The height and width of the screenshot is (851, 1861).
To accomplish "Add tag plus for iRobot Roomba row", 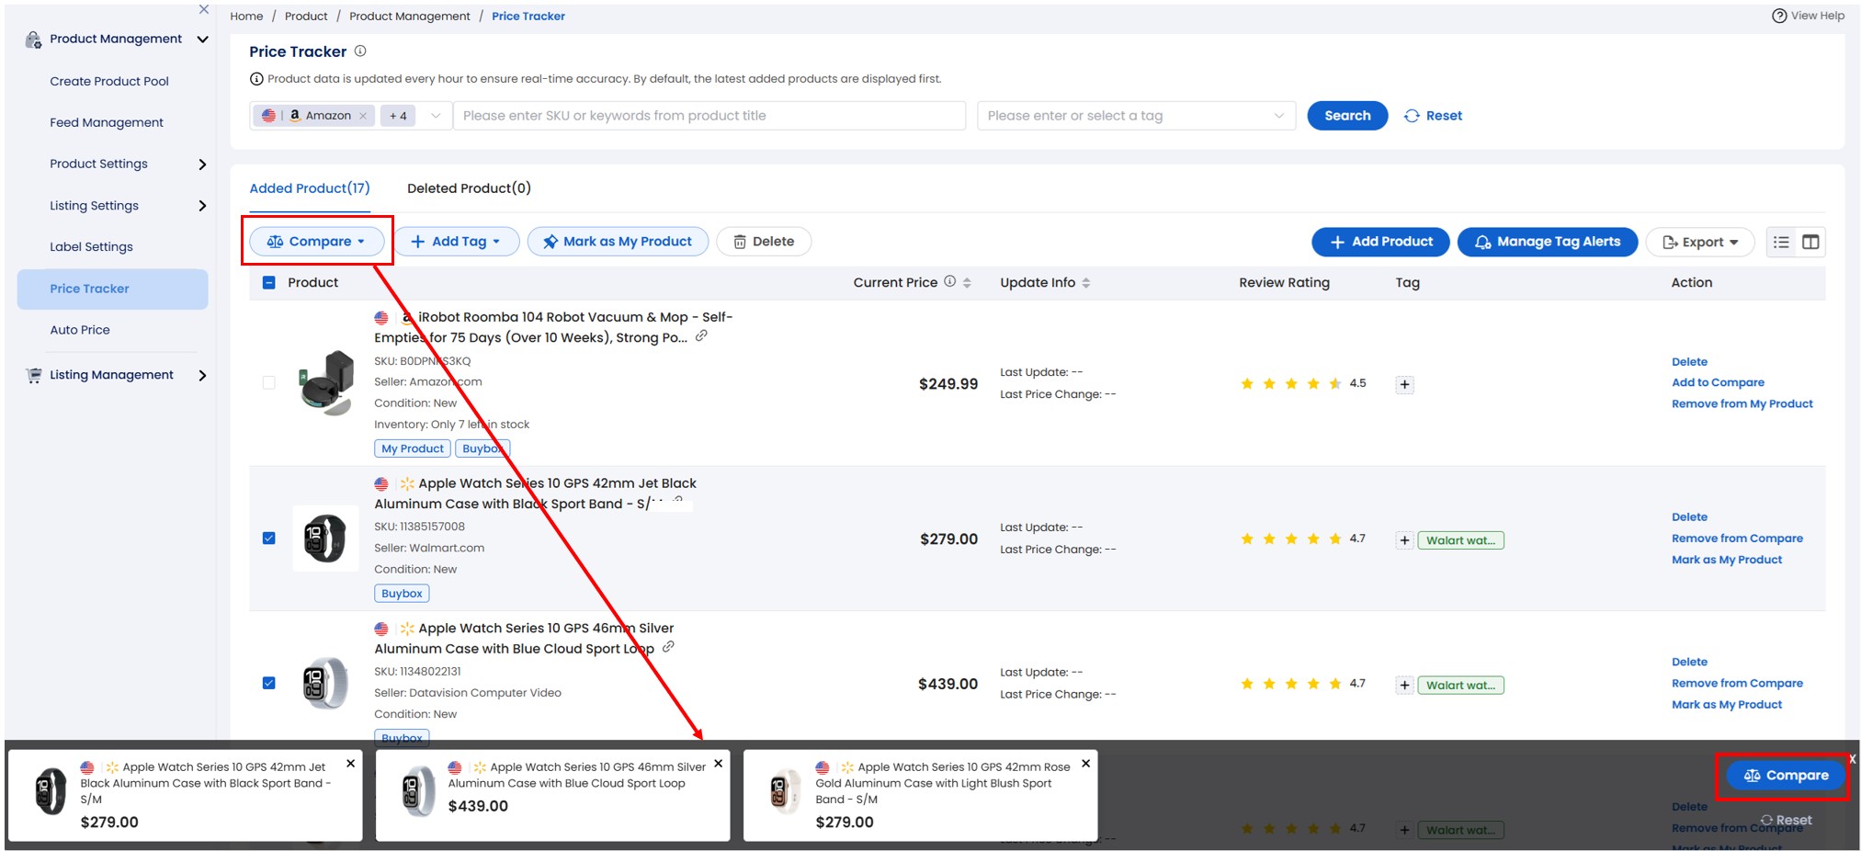I will pyautogui.click(x=1404, y=385).
